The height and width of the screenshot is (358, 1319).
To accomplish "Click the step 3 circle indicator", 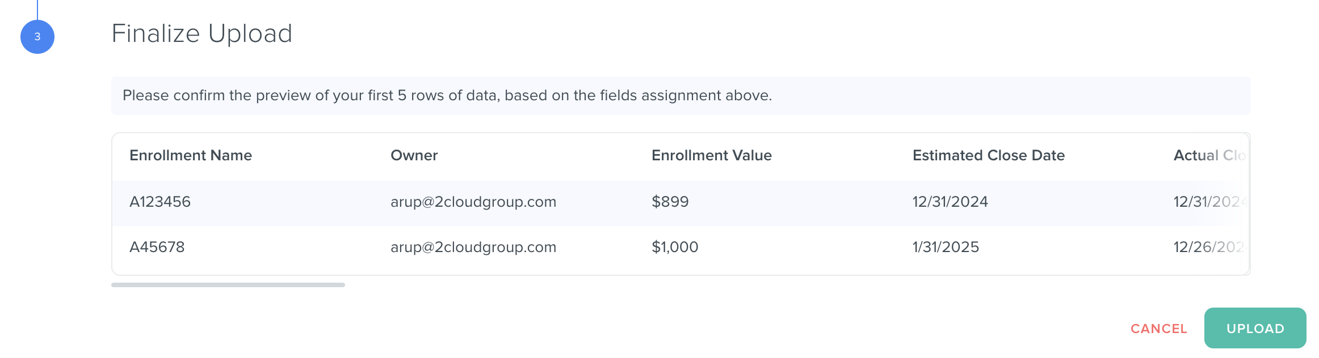I will (x=37, y=37).
